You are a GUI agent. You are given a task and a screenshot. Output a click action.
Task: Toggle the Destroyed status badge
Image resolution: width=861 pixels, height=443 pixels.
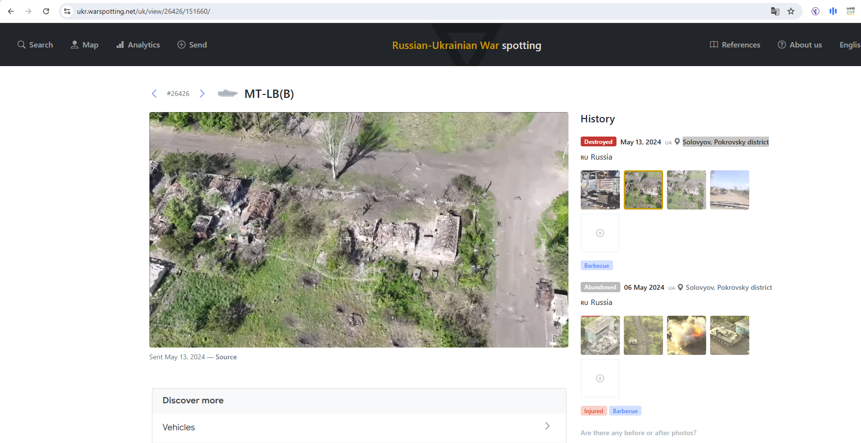[598, 141]
